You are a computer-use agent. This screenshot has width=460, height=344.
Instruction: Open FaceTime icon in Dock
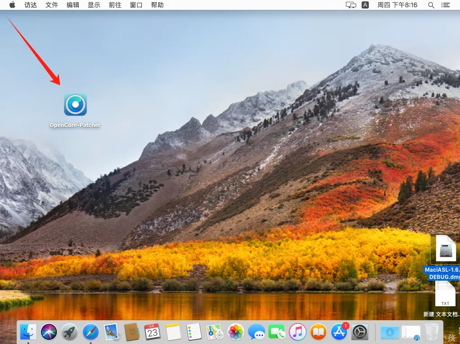[277, 332]
